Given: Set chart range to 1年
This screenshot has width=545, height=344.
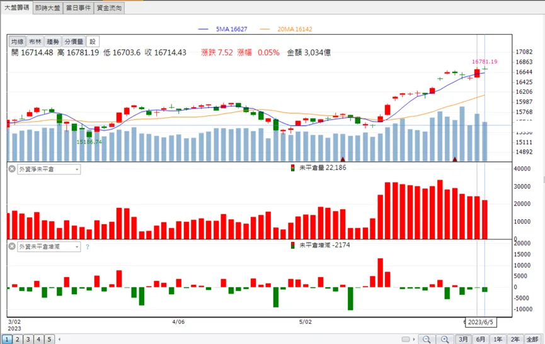Looking at the screenshot, I should tap(498, 339).
